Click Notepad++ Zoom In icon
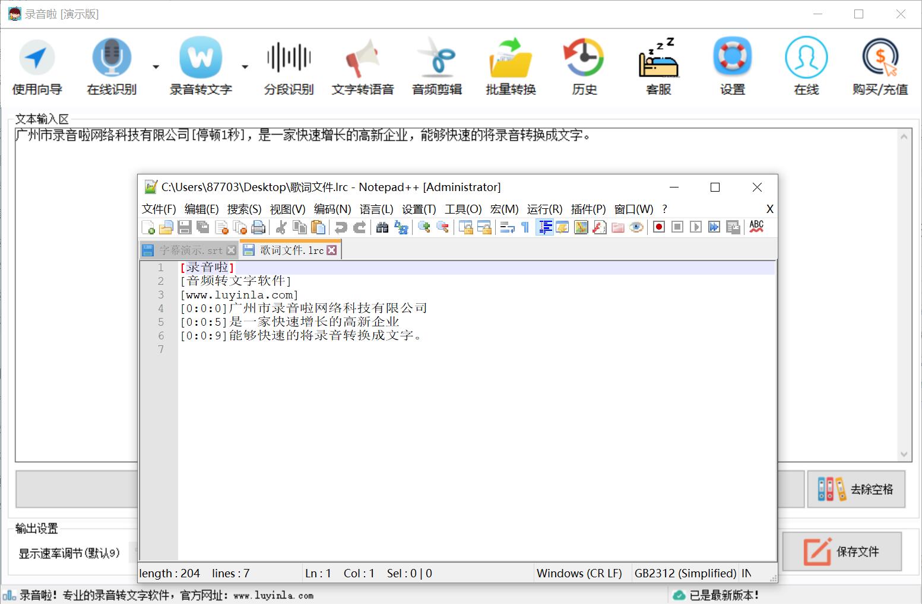Screen dimensions: 922x604 pyautogui.click(x=424, y=227)
